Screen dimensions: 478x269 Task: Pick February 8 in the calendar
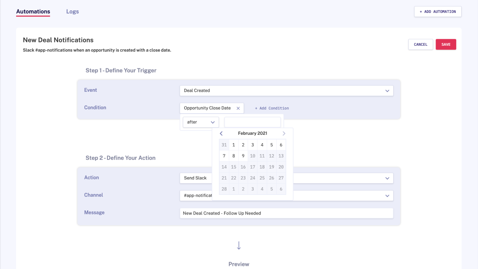234,156
